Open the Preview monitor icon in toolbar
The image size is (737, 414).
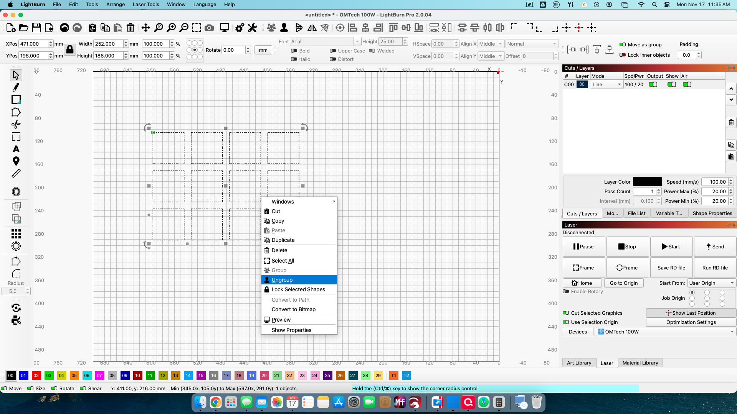(224, 28)
